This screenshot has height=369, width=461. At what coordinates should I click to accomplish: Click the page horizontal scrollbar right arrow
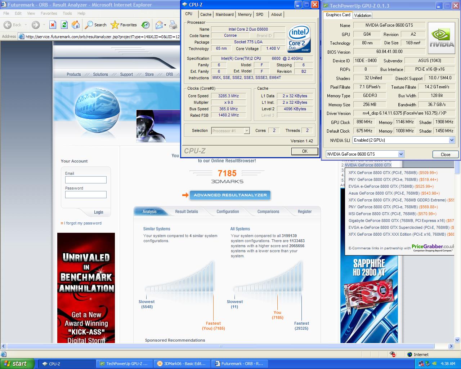point(451,346)
